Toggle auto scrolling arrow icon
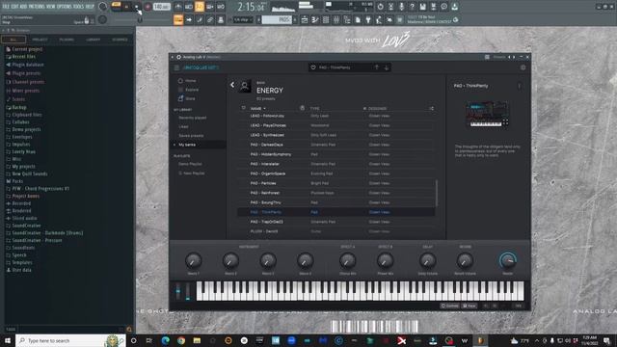The image size is (617, 347). coord(189,19)
